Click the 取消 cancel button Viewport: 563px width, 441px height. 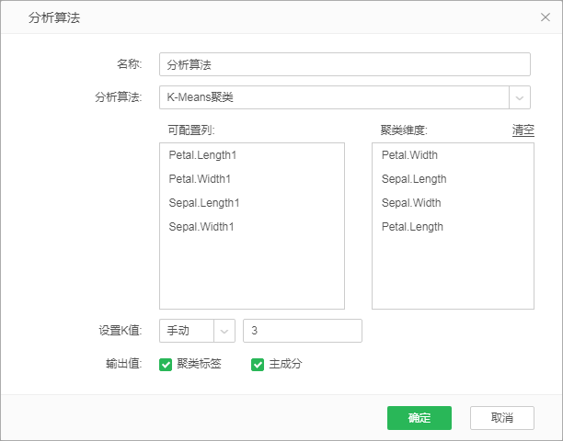(502, 418)
